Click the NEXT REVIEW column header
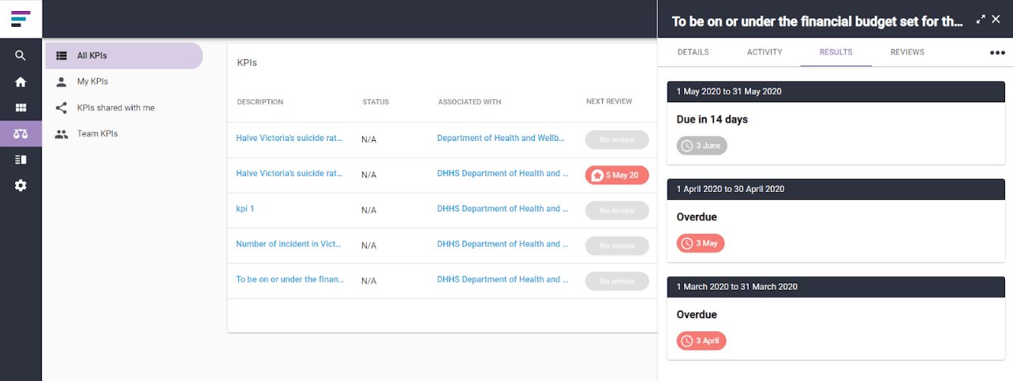Image resolution: width=1013 pixels, height=381 pixels. [609, 102]
